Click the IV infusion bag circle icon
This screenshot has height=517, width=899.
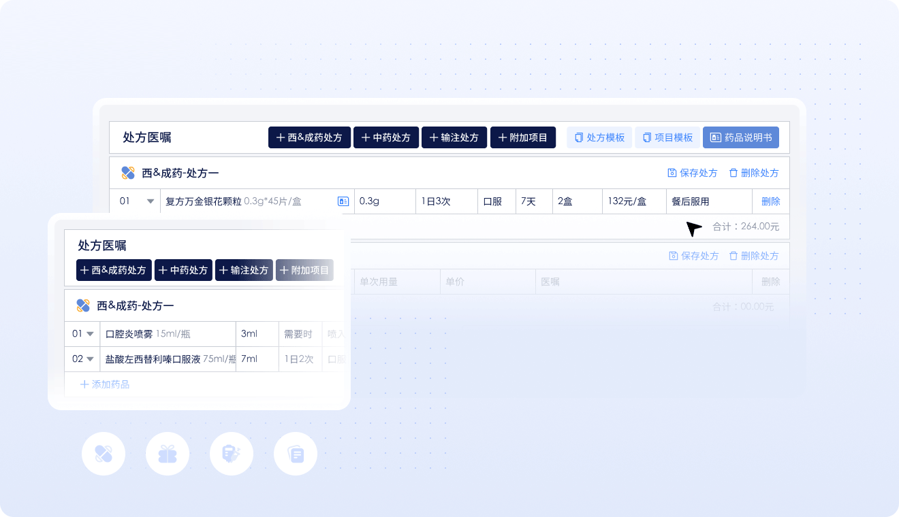point(232,454)
